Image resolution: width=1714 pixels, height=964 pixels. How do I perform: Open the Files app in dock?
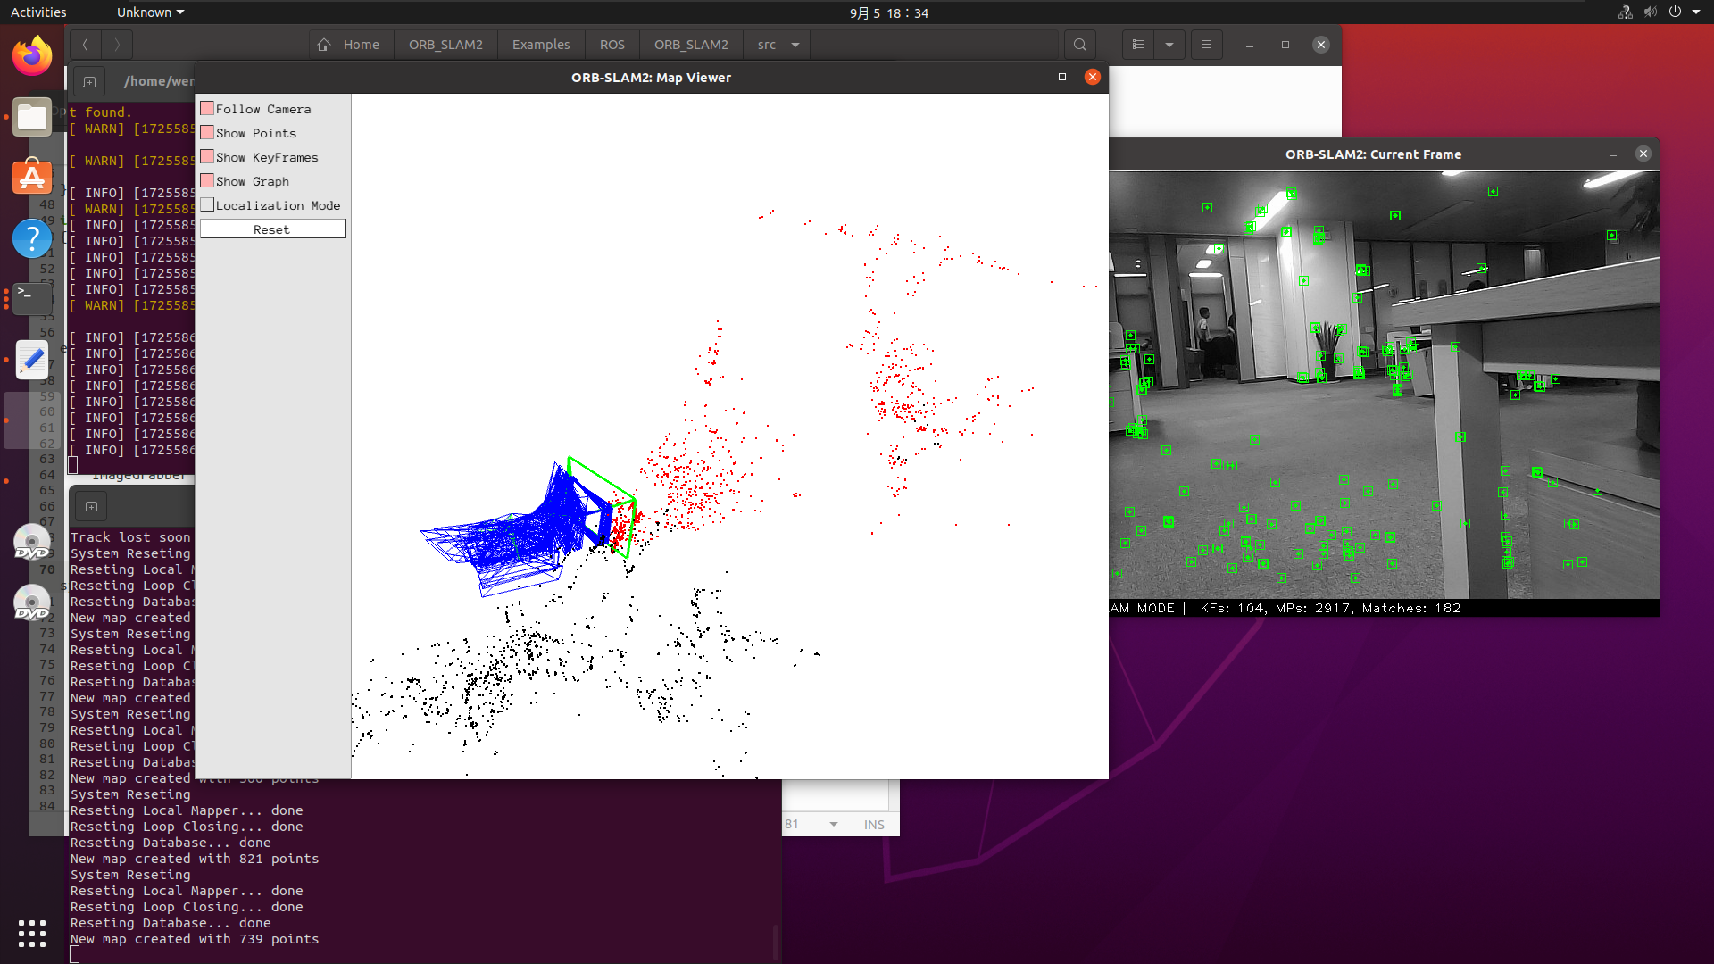32,117
